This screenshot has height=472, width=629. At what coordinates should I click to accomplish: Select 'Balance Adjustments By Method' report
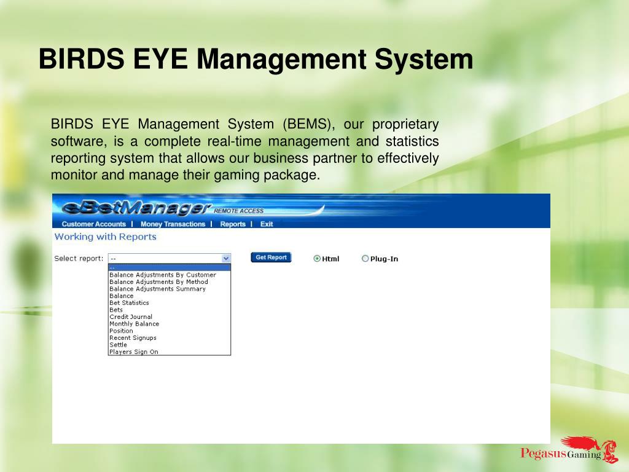tap(170, 282)
